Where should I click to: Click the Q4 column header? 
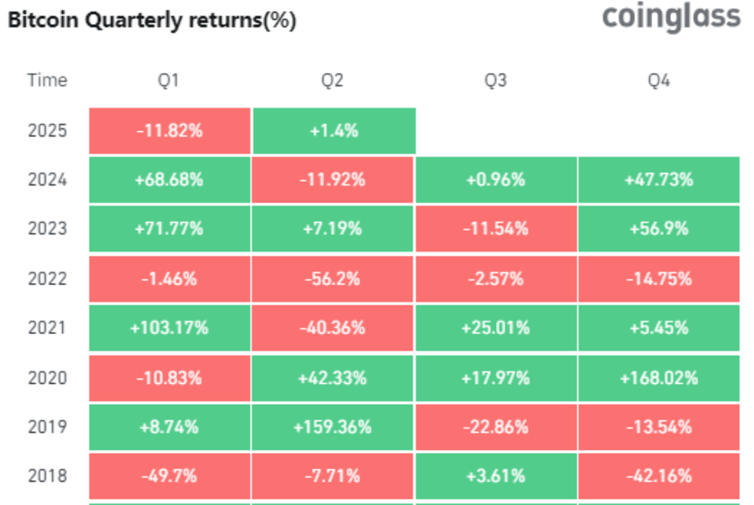coord(658,80)
